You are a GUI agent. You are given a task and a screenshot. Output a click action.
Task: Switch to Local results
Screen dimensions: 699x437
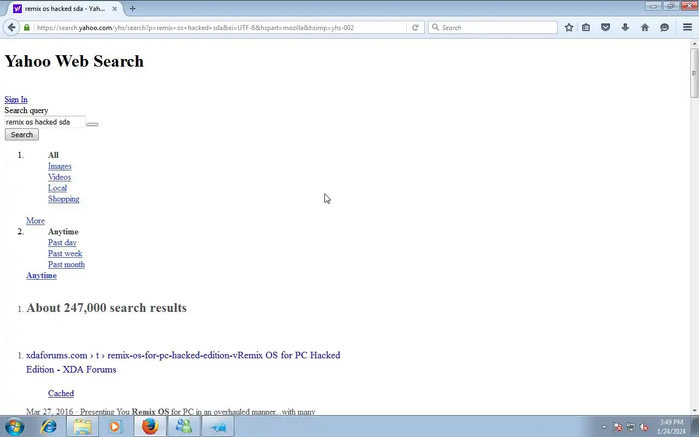(x=57, y=188)
